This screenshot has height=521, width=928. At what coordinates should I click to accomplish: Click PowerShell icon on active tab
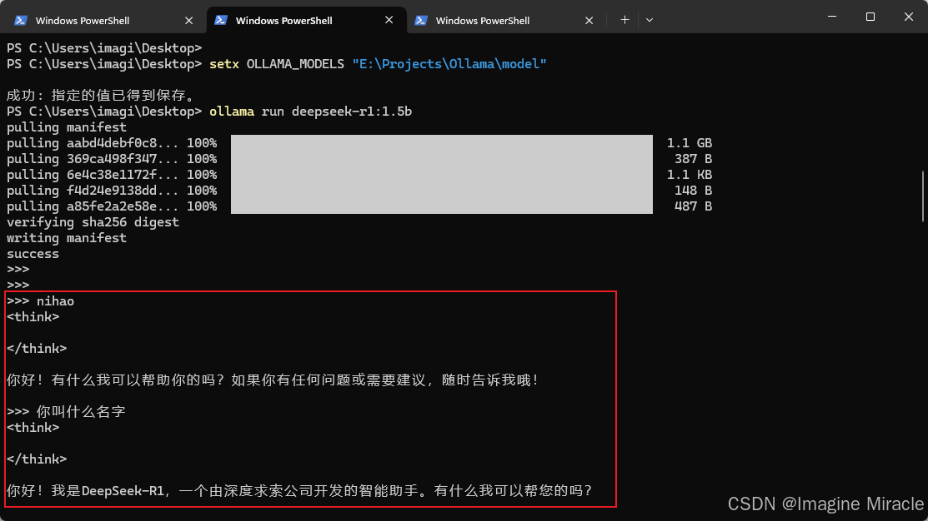coord(221,20)
